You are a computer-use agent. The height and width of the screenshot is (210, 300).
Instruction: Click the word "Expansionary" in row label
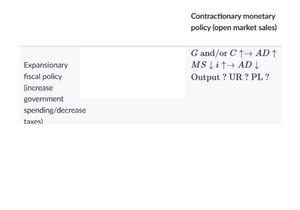pyautogui.click(x=46, y=65)
